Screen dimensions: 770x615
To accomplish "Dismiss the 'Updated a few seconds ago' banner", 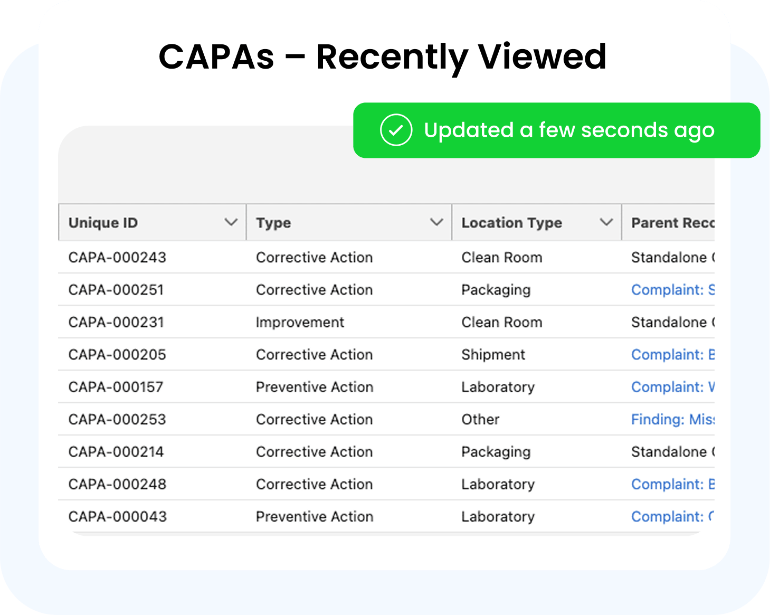I will [x=568, y=130].
